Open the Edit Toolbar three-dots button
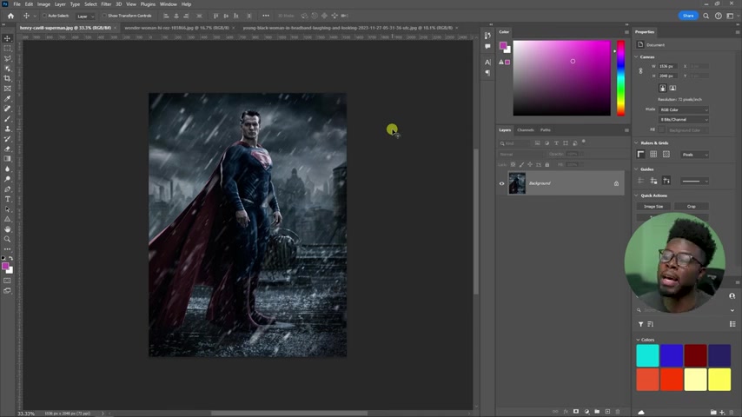Screen dimensions: 742x417 point(7,249)
